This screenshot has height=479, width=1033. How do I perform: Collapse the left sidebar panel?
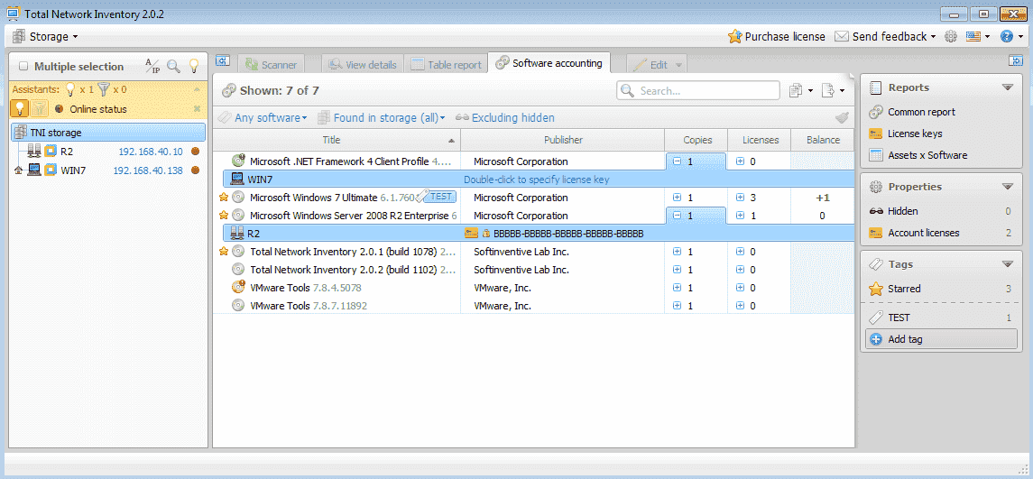[x=222, y=61]
